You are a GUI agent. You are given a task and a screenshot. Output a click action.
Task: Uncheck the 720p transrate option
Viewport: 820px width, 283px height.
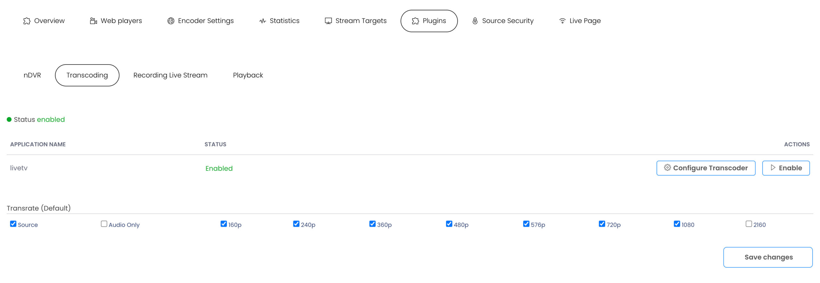(602, 224)
